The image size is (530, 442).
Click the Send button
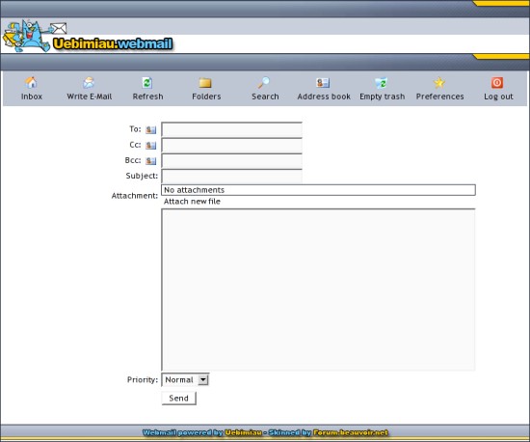point(179,398)
